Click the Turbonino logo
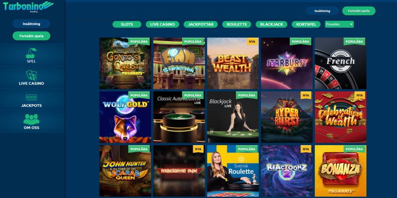This screenshot has height=198, width=397. coord(28,6)
